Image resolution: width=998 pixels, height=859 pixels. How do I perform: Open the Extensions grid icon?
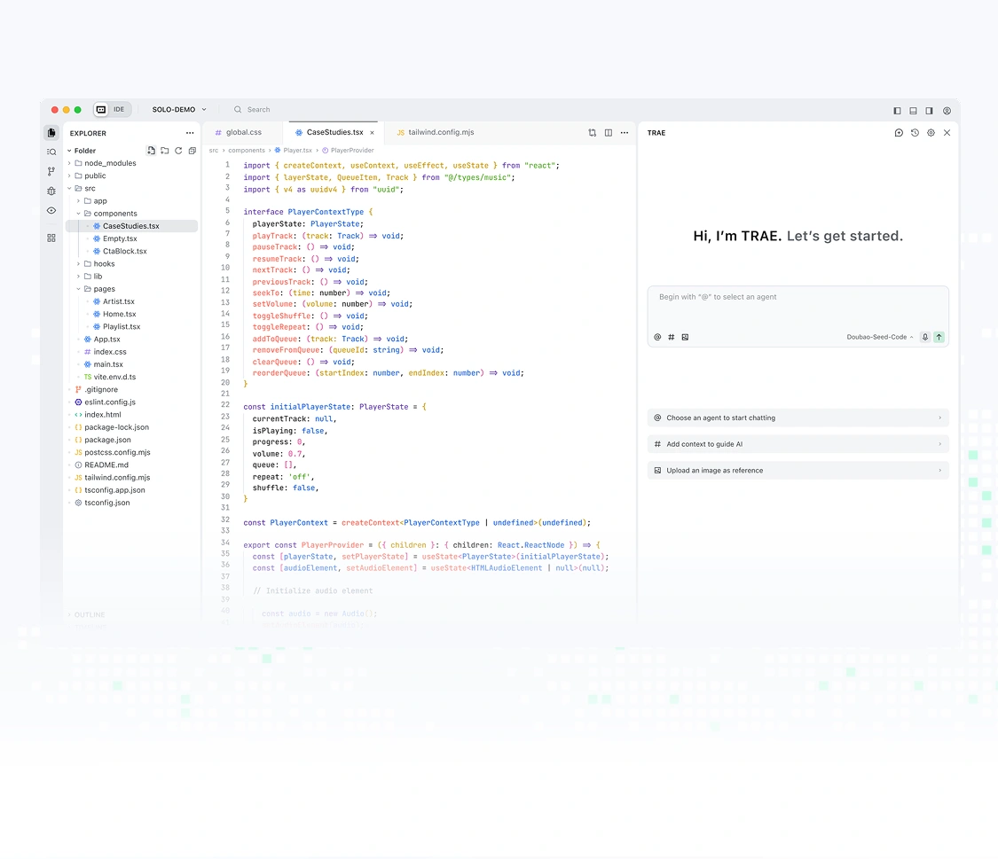(51, 238)
